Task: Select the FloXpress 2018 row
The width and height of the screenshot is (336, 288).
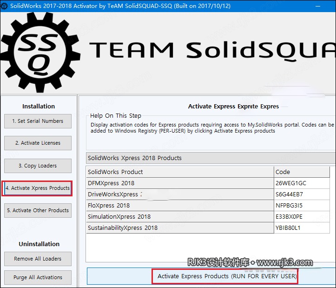Action: click(208, 205)
